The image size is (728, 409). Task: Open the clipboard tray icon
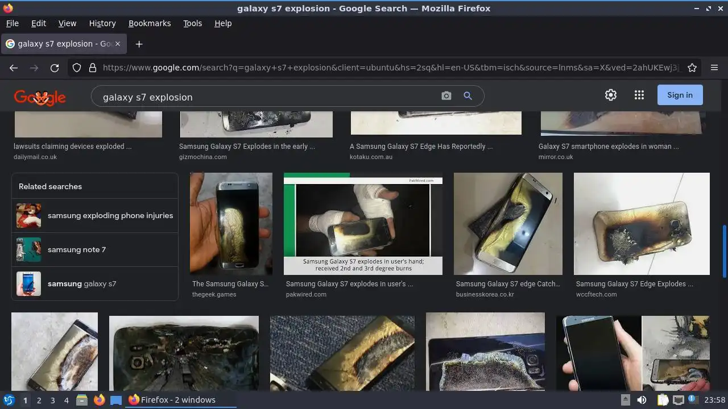pos(663,400)
